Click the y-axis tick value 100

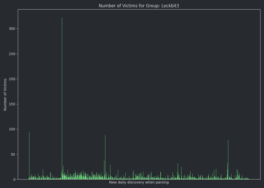[x=12, y=129]
